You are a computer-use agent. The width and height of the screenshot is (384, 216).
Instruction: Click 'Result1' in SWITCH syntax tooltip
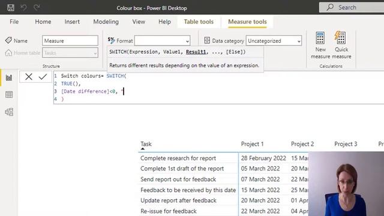pyautogui.click(x=196, y=52)
